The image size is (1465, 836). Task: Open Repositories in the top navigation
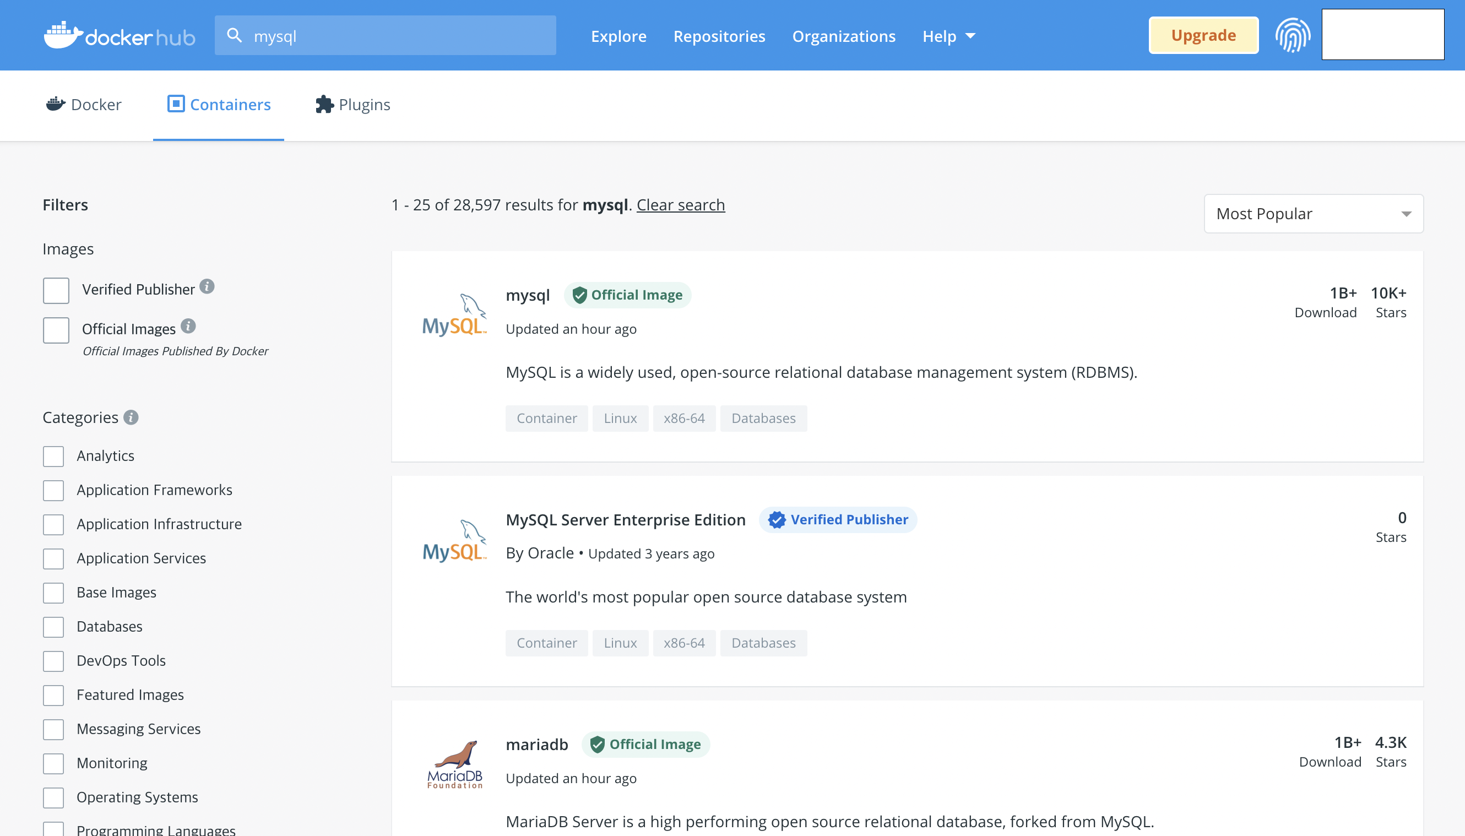pos(719,36)
